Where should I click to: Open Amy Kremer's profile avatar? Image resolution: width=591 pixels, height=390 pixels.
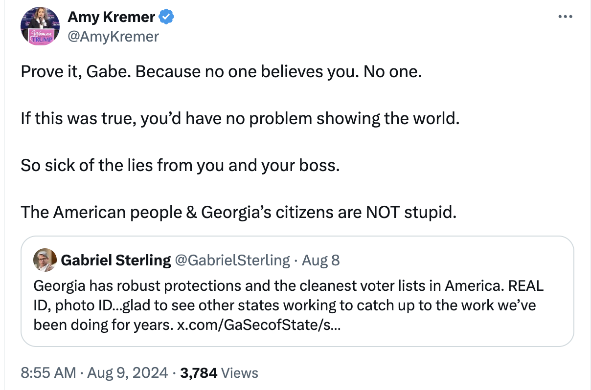point(40,26)
